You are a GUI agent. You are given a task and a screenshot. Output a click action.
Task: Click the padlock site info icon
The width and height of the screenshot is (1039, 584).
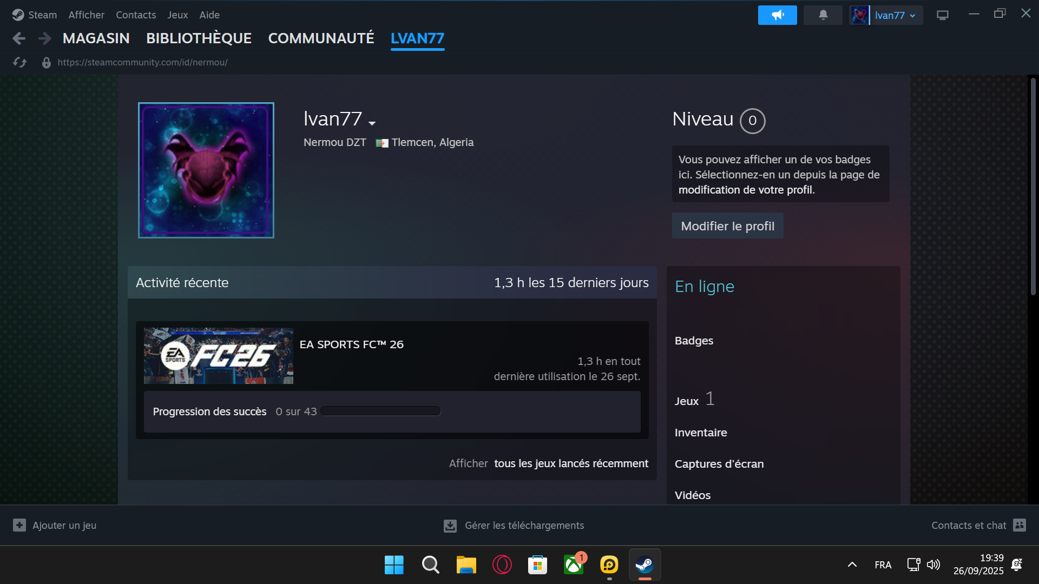coord(47,63)
